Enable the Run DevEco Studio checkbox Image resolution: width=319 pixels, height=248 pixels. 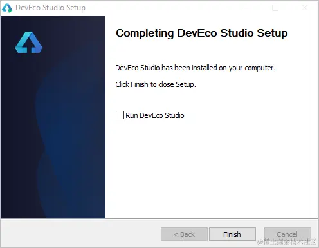(120, 115)
